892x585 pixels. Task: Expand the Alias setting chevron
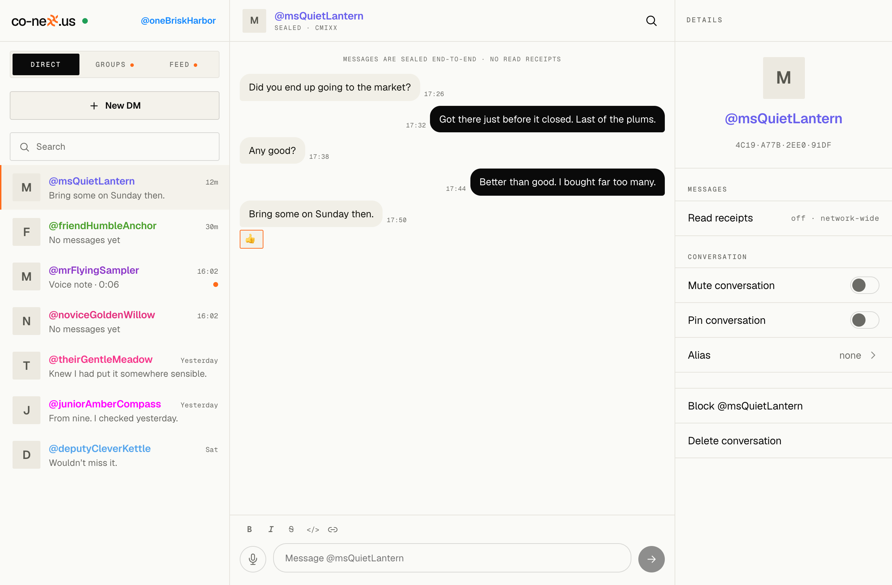pyautogui.click(x=873, y=355)
